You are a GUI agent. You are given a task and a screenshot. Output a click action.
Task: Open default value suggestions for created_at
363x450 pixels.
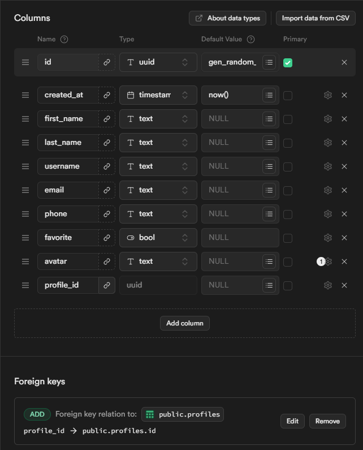point(269,95)
